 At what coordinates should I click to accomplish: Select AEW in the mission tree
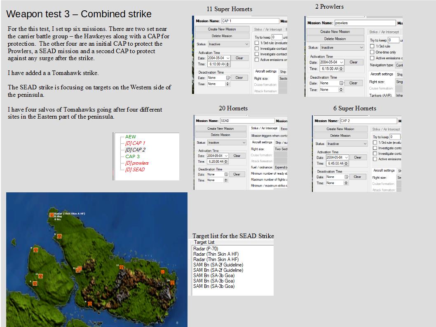(x=130, y=137)
